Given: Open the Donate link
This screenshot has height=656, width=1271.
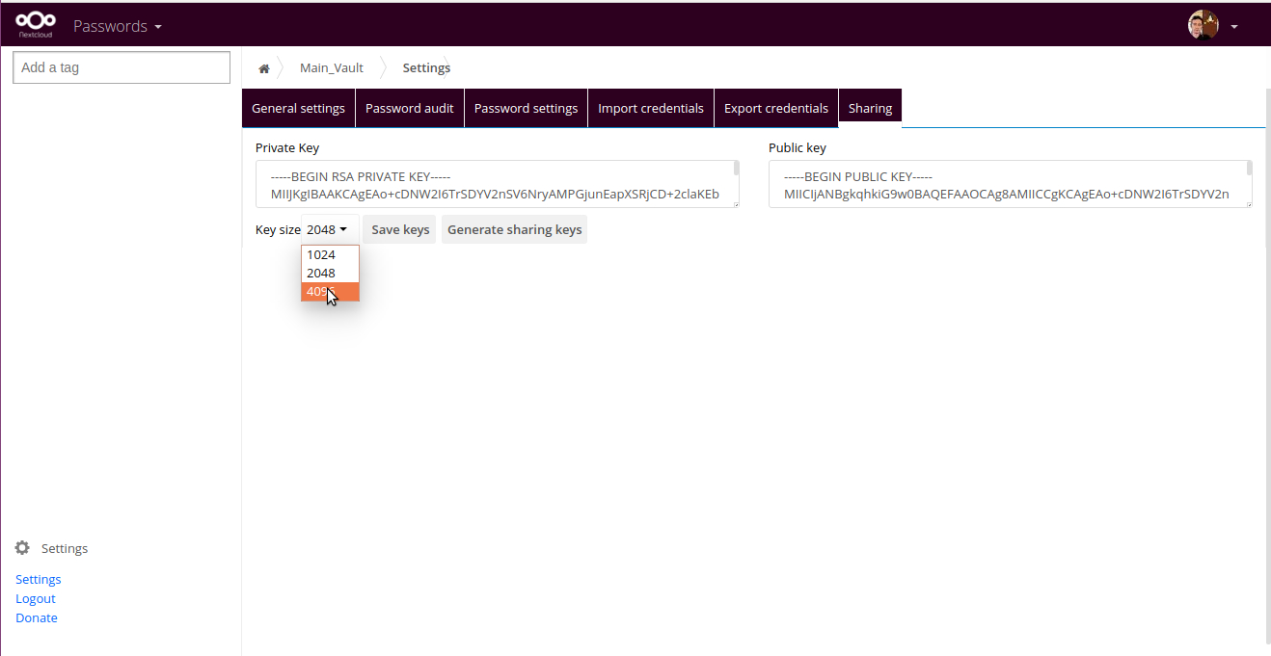Looking at the screenshot, I should click(x=37, y=617).
